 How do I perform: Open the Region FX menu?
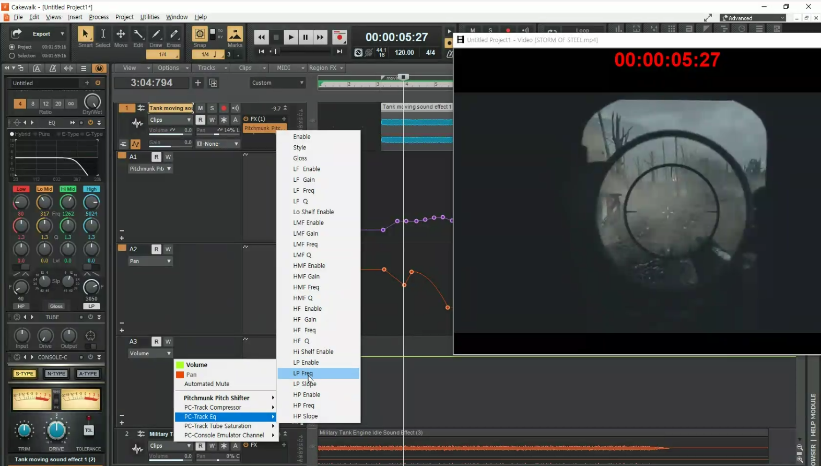[326, 68]
